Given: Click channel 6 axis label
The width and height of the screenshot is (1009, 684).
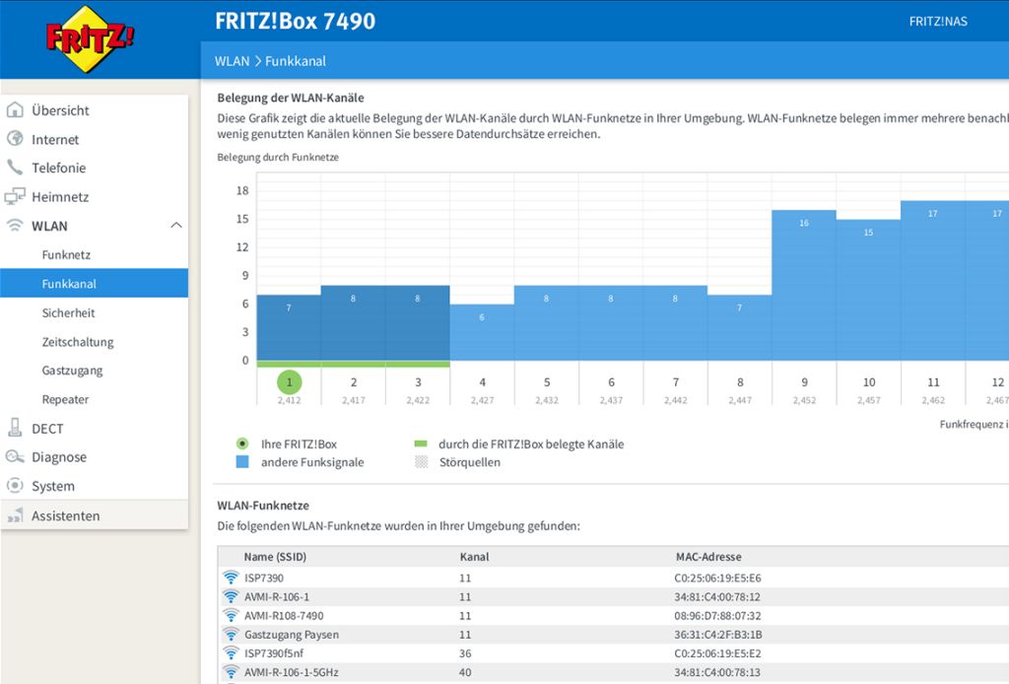Looking at the screenshot, I should 611,382.
